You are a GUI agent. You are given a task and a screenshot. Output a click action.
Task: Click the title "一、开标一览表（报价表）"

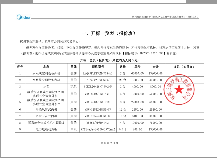[x=108, y=33]
